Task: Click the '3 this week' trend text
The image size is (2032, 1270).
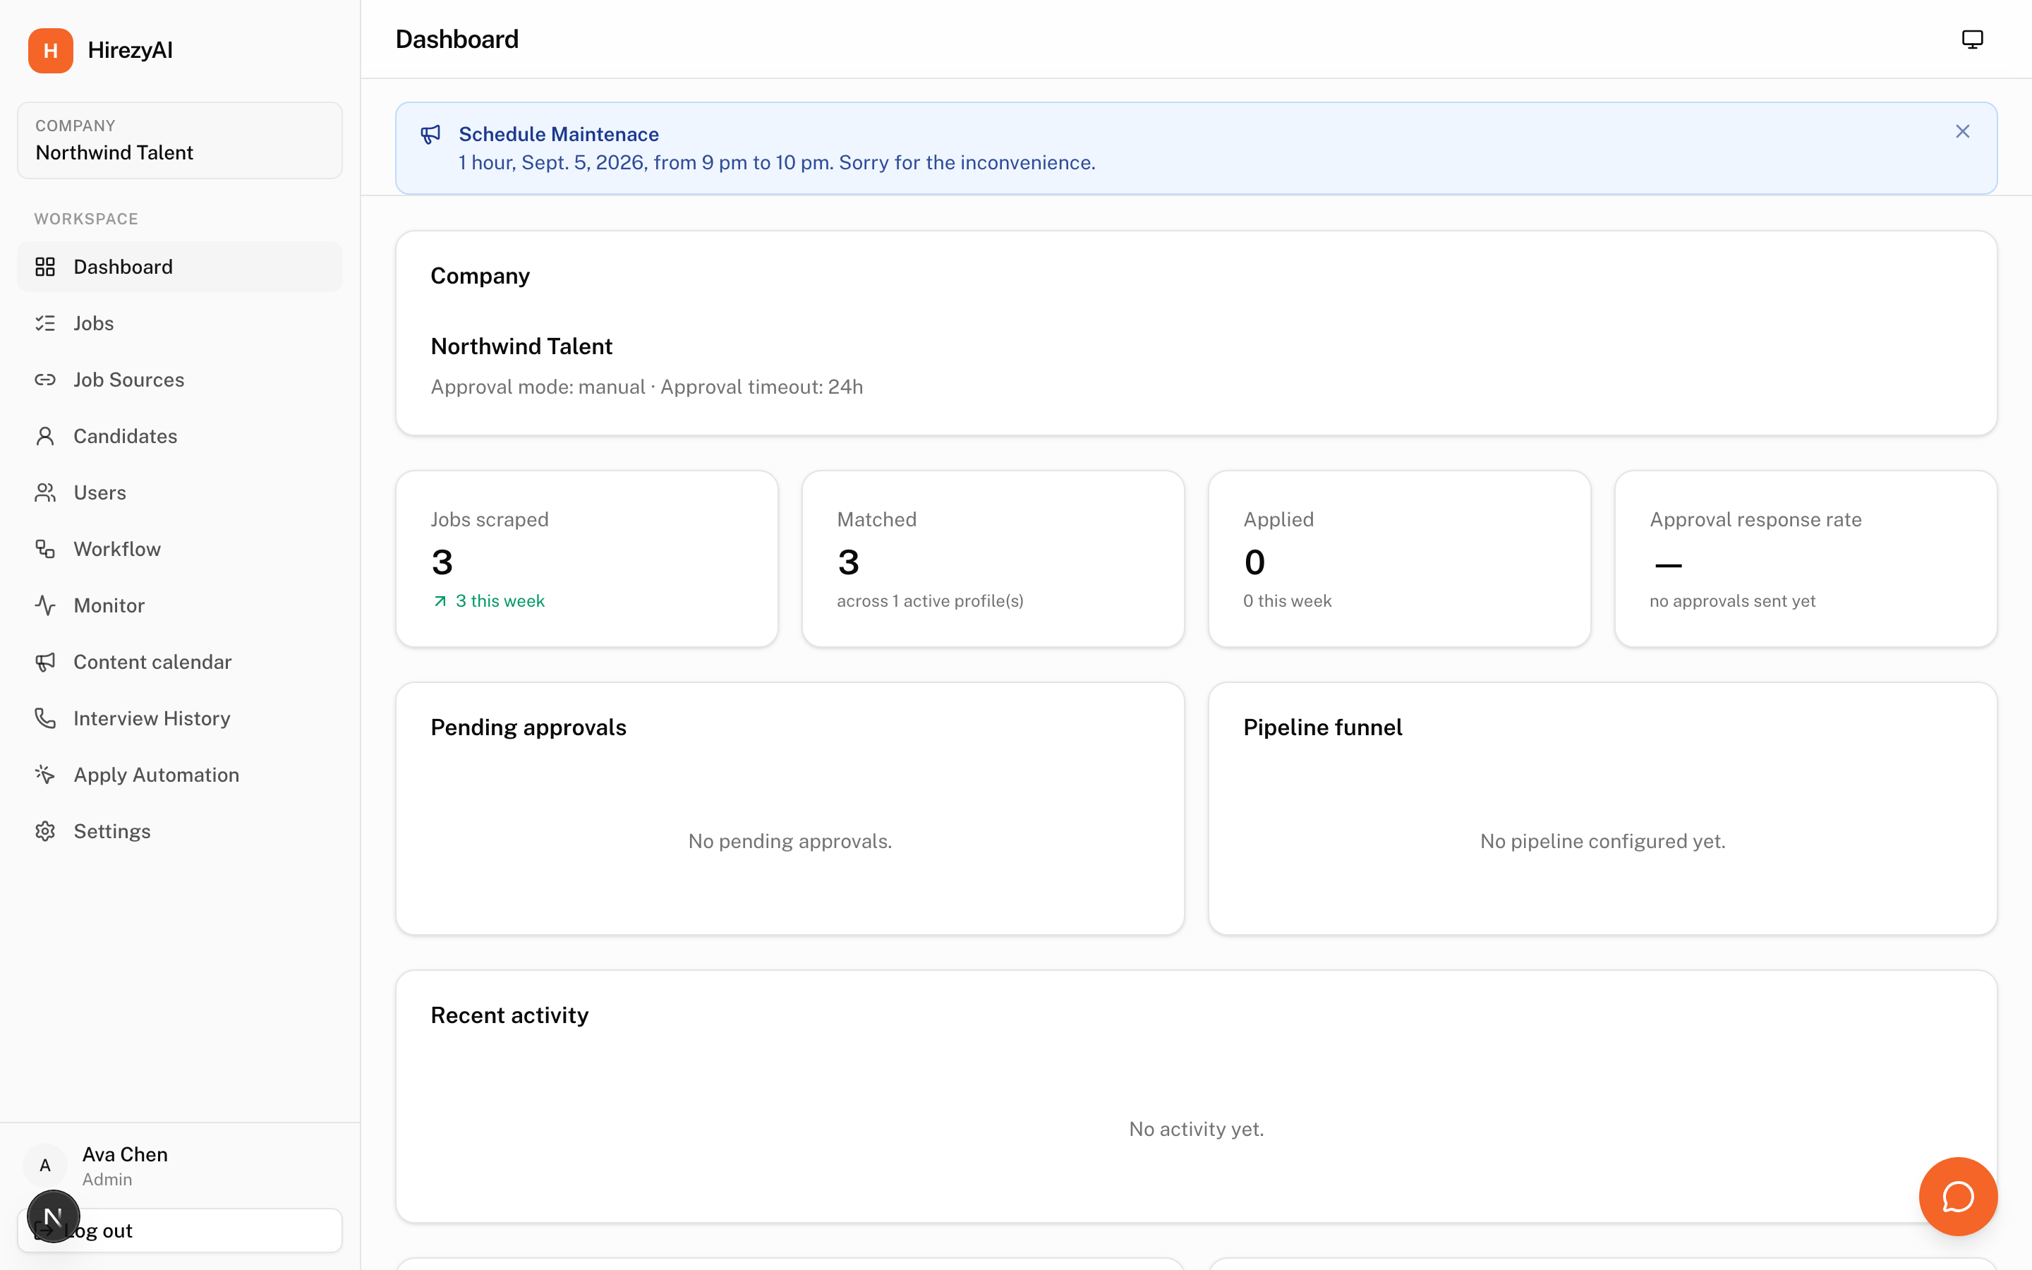Action: 500,601
